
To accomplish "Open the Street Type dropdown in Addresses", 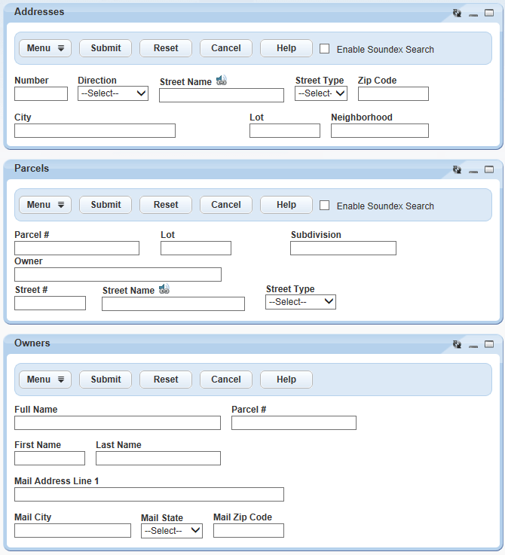I will coord(321,93).
